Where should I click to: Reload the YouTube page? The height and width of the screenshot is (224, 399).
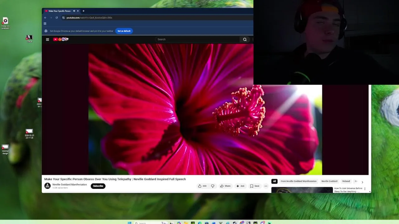(56, 18)
